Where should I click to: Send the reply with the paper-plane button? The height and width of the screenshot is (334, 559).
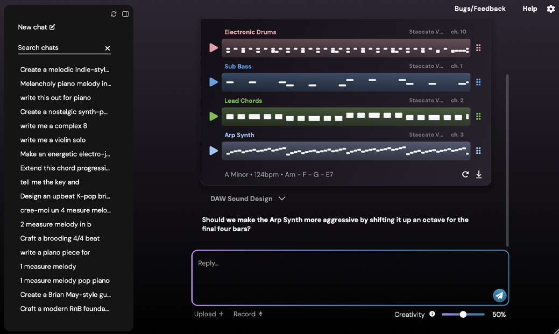click(499, 295)
